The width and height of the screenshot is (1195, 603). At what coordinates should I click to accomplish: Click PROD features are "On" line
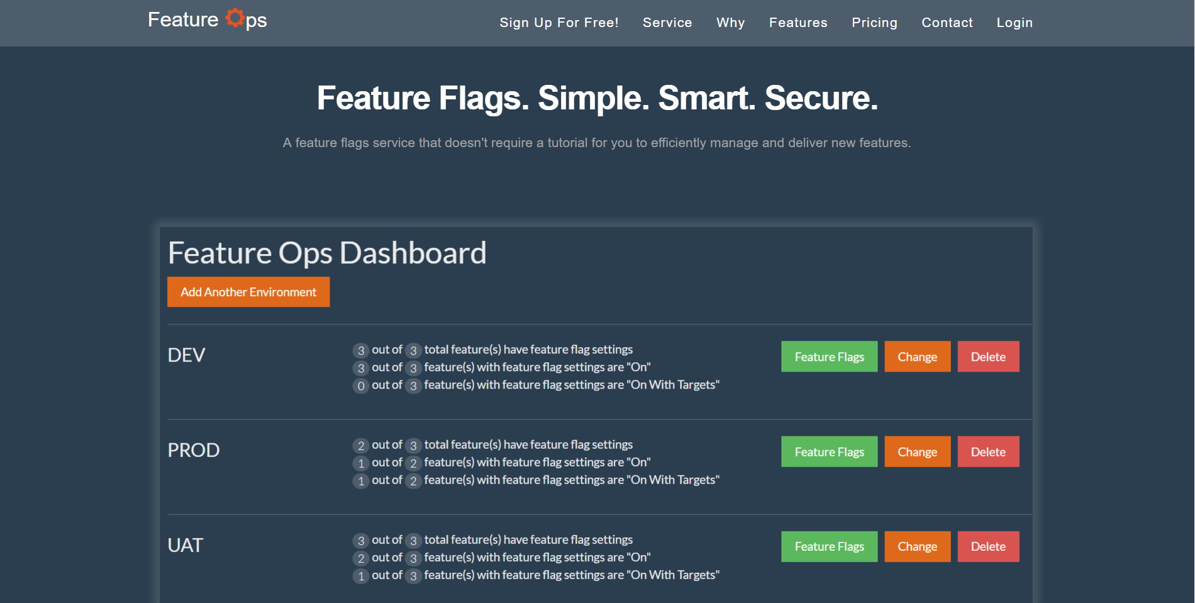[x=501, y=462]
